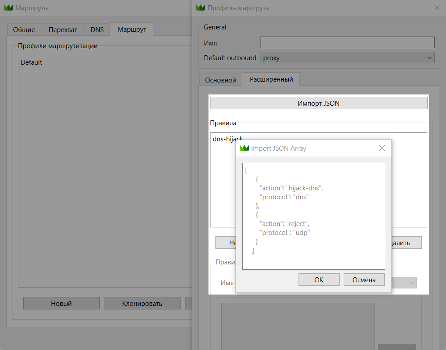The width and height of the screenshot is (446, 350).
Task: Open the Default outbound proxy dropdown
Action: coord(347,58)
